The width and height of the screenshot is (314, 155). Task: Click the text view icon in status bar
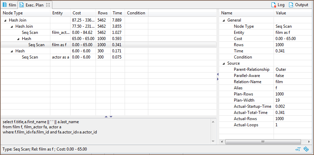[299, 149]
